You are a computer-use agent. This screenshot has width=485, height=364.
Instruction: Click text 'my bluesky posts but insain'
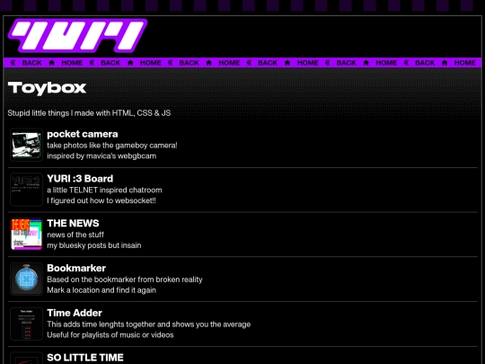pos(94,245)
